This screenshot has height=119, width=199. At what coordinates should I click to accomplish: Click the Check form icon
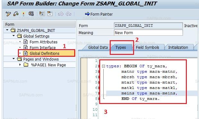point(16,14)
